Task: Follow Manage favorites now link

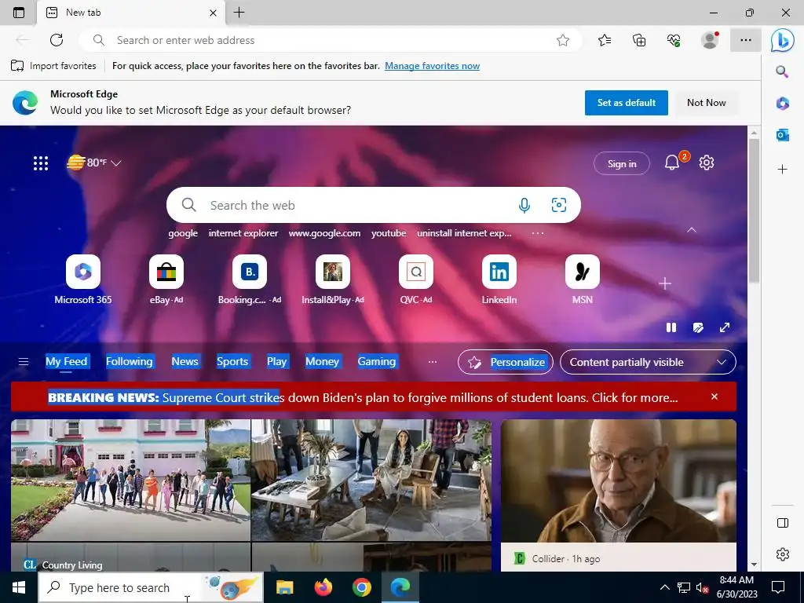Action: (433, 66)
